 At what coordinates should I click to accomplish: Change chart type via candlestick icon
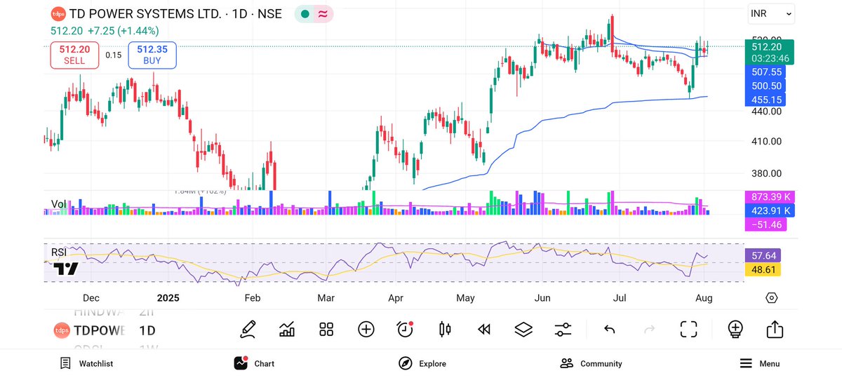444,329
